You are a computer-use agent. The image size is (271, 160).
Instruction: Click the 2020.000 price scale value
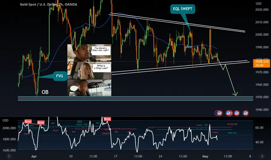(262, 10)
